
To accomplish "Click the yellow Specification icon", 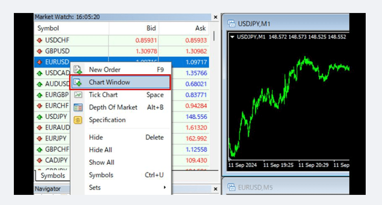I will 78,120.
